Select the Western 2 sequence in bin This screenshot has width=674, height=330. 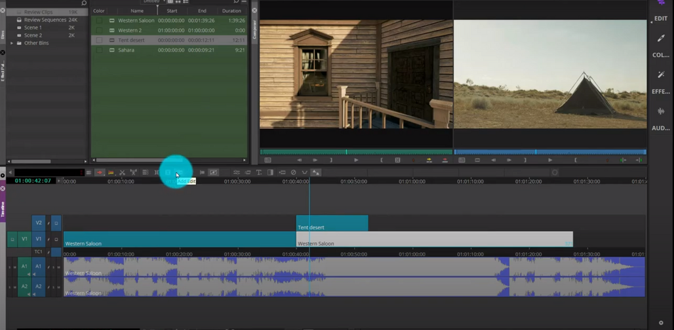click(169, 30)
